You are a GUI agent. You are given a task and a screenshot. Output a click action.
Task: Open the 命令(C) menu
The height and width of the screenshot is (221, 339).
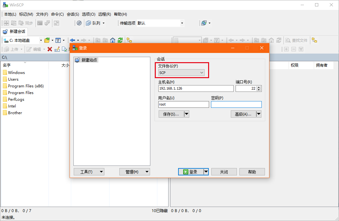(57, 14)
